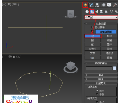This screenshot has width=118, height=103.
Task: Click the object color swatch
Action: coord(115,68)
